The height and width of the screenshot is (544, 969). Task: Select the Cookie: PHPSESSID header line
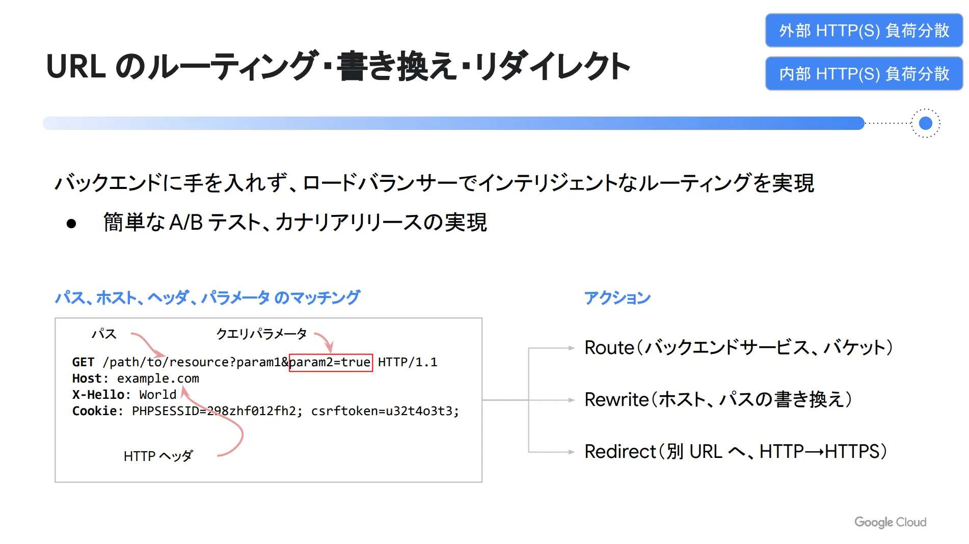265,411
